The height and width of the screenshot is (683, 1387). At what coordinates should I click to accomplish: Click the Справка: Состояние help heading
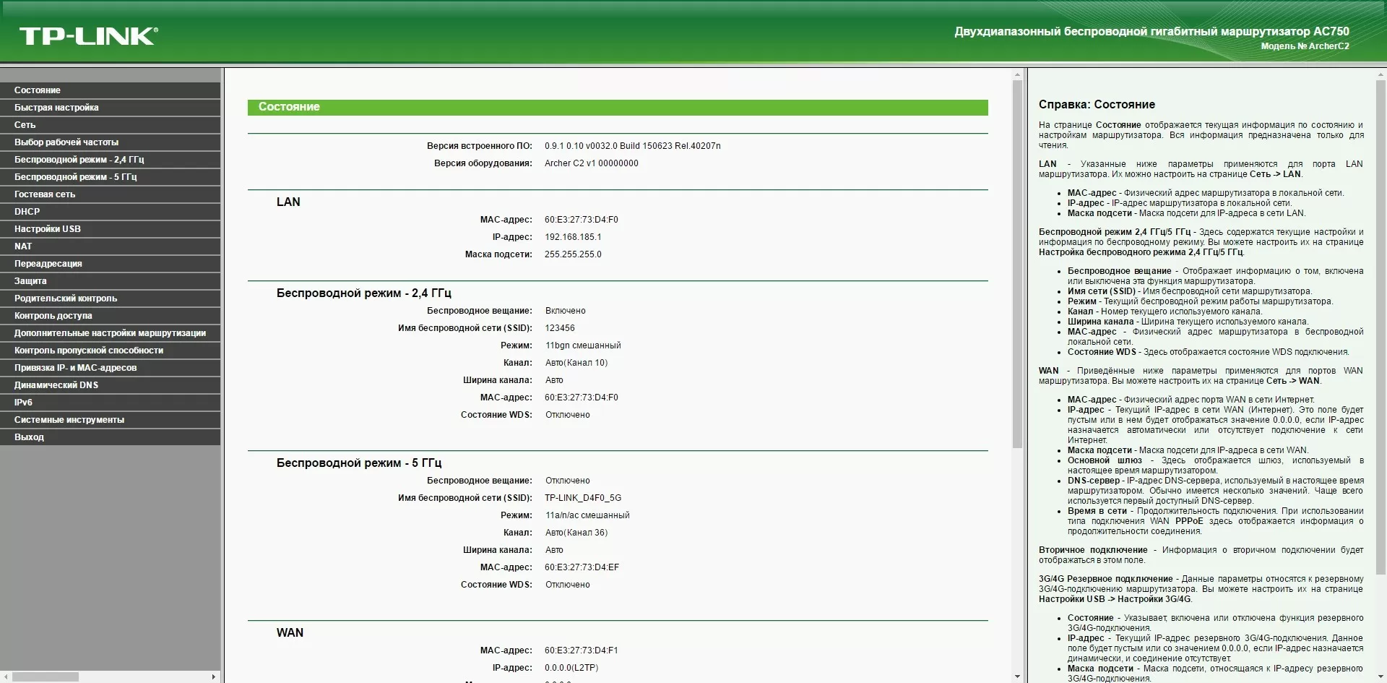coord(1097,105)
